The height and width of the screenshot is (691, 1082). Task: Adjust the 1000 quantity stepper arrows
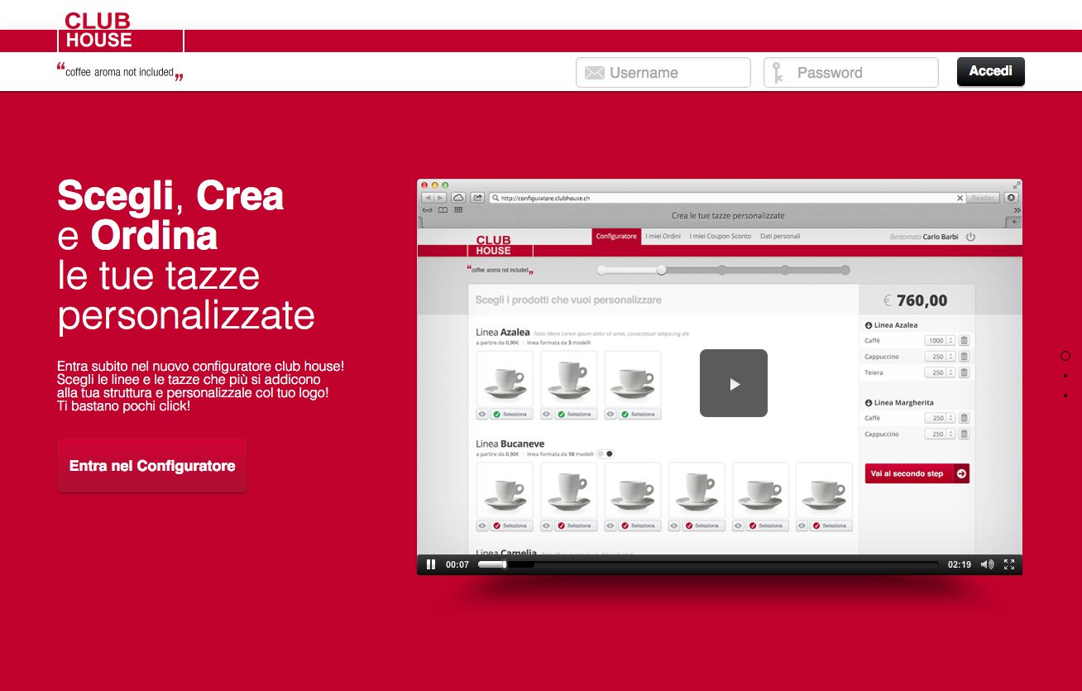click(x=951, y=340)
